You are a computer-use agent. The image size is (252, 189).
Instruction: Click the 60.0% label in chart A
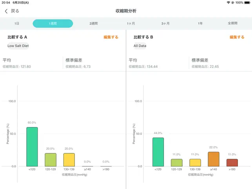32,123
